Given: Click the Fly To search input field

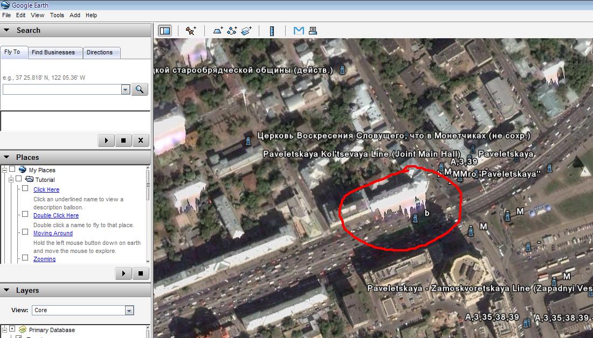Looking at the screenshot, I should (x=62, y=89).
